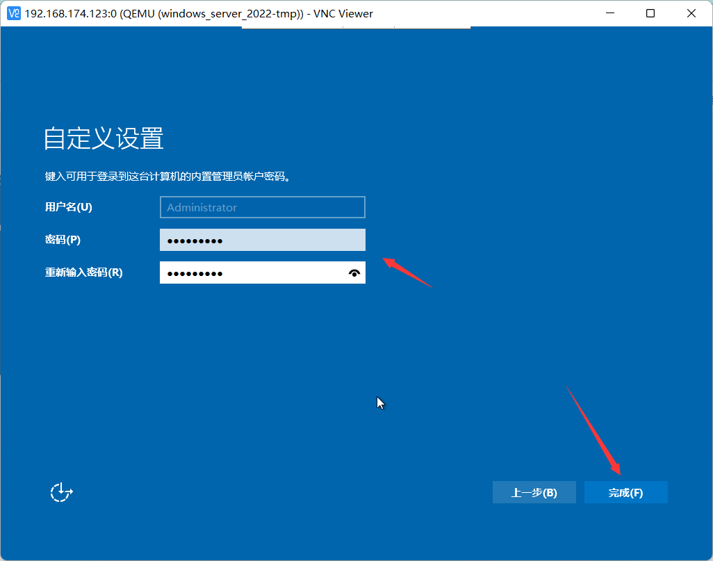The width and height of the screenshot is (713, 561).
Task: Go back with 上一步(B) button
Action: click(x=534, y=492)
